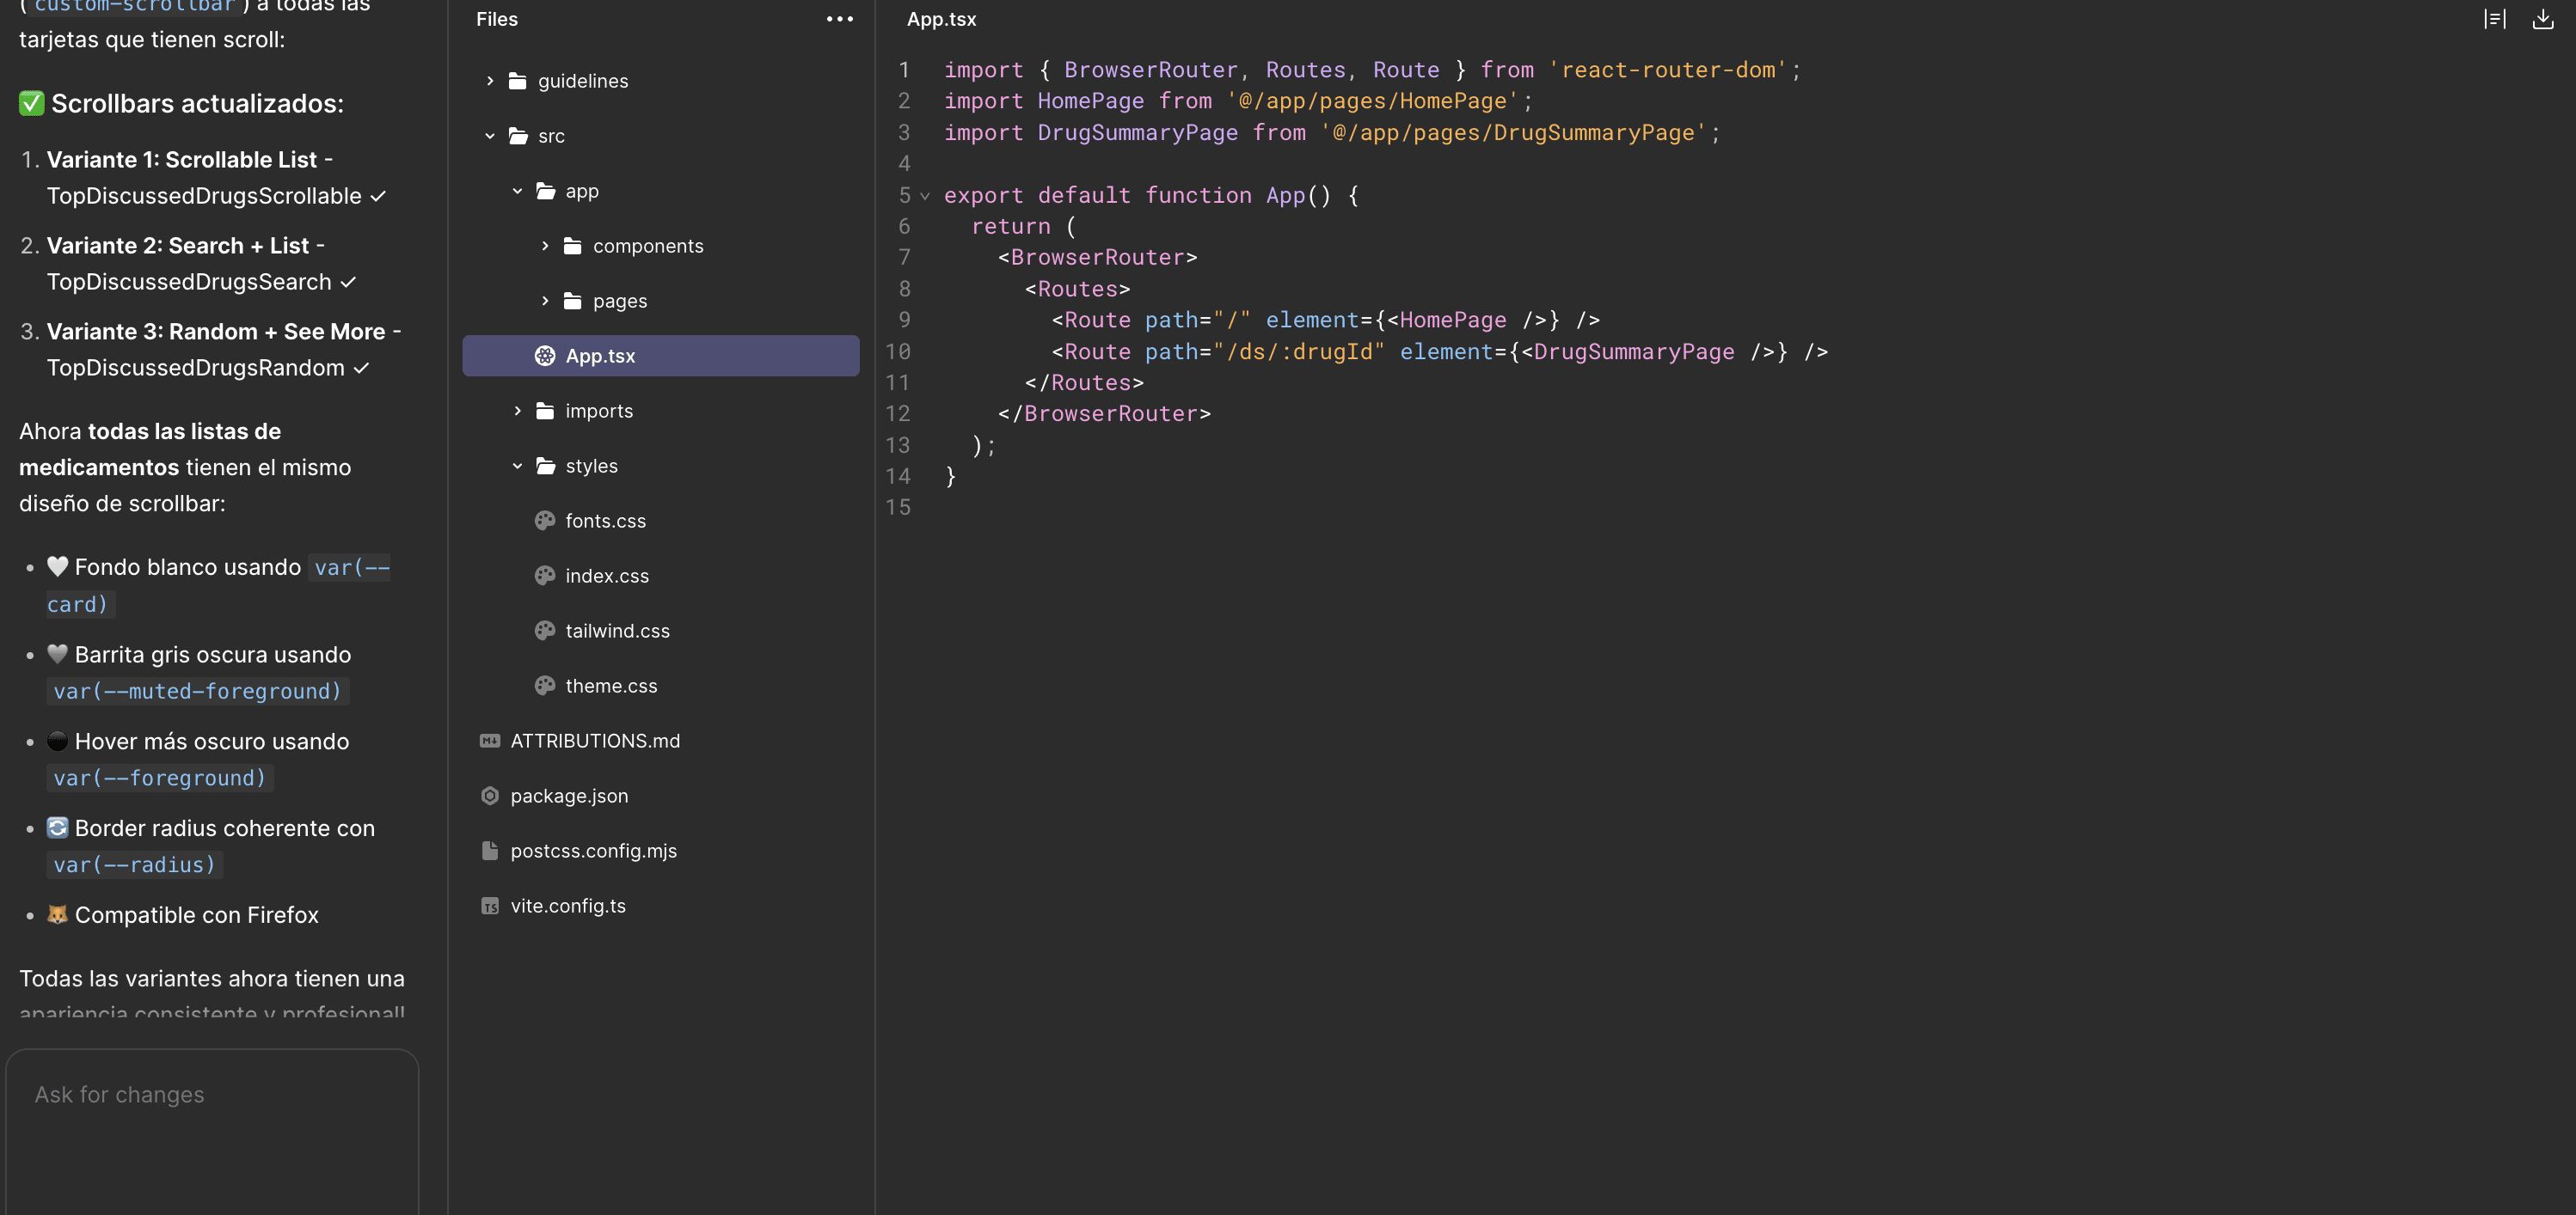Screen dimensions: 2576x1215
Task: Click the document icon beside postcss.config.mjs
Action: point(490,851)
